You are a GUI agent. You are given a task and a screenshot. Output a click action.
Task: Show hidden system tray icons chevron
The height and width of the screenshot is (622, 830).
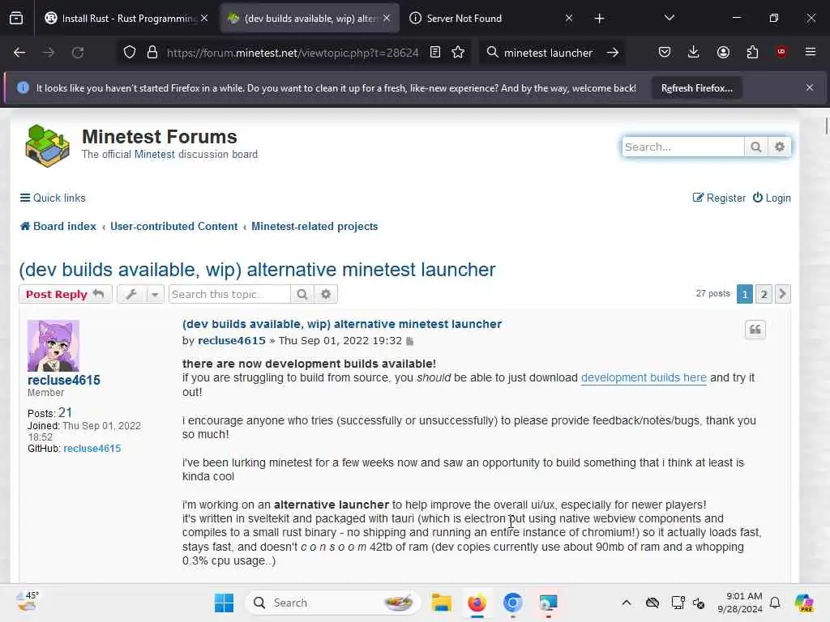point(627,603)
